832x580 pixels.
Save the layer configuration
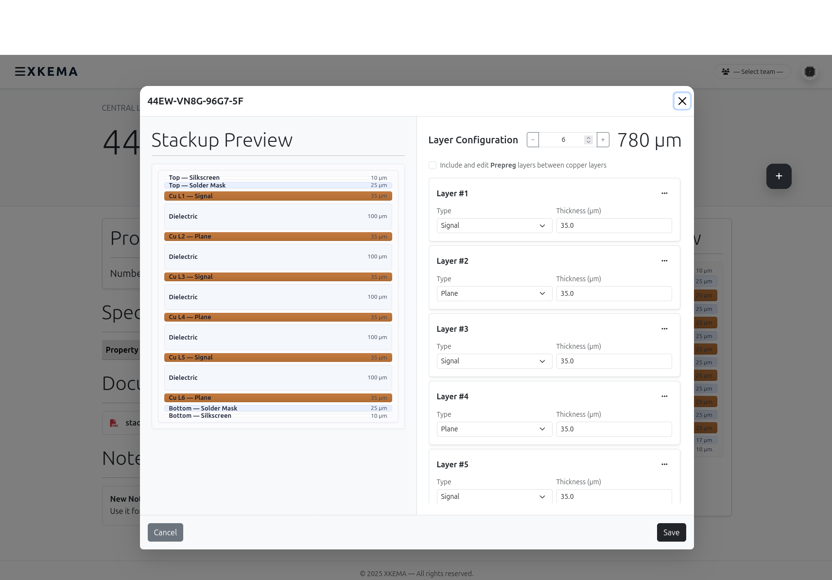pos(671,532)
